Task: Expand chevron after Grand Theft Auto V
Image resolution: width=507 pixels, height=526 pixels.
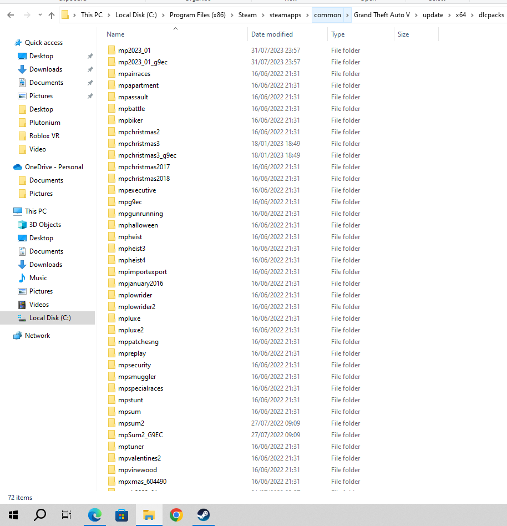Action: click(416, 15)
